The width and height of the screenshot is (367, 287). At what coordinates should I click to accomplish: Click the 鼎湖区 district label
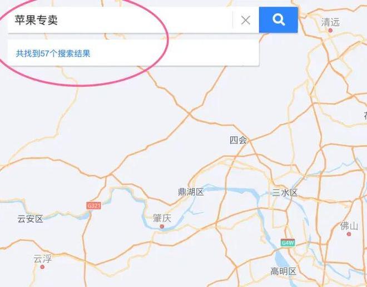191,192
